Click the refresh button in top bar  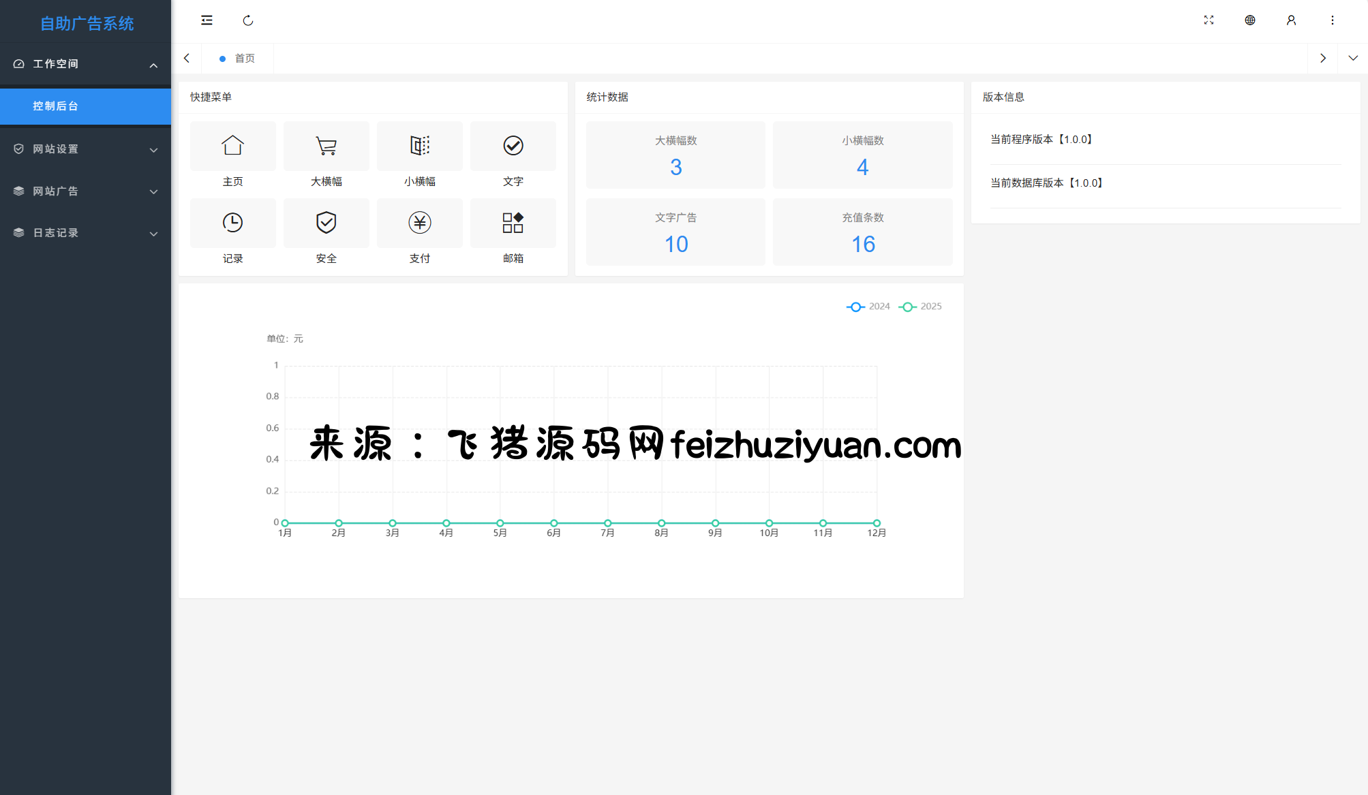coord(248,20)
